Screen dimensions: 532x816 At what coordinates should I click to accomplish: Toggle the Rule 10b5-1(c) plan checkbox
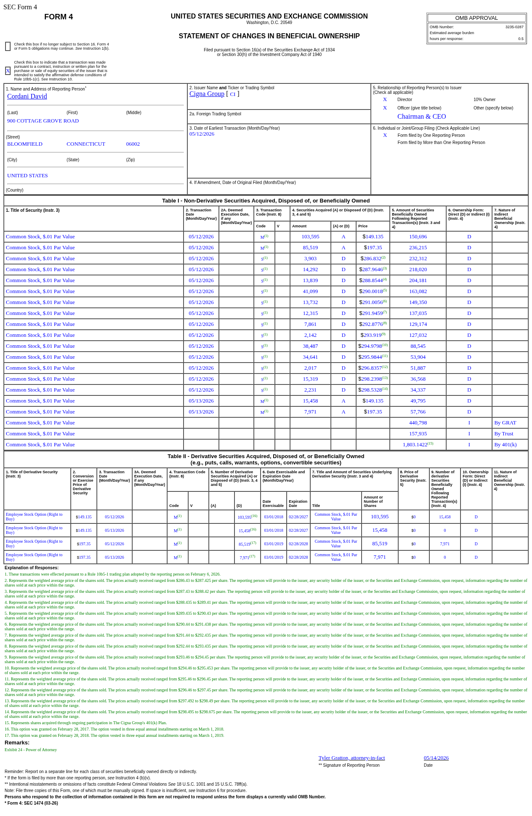[x=8, y=71]
